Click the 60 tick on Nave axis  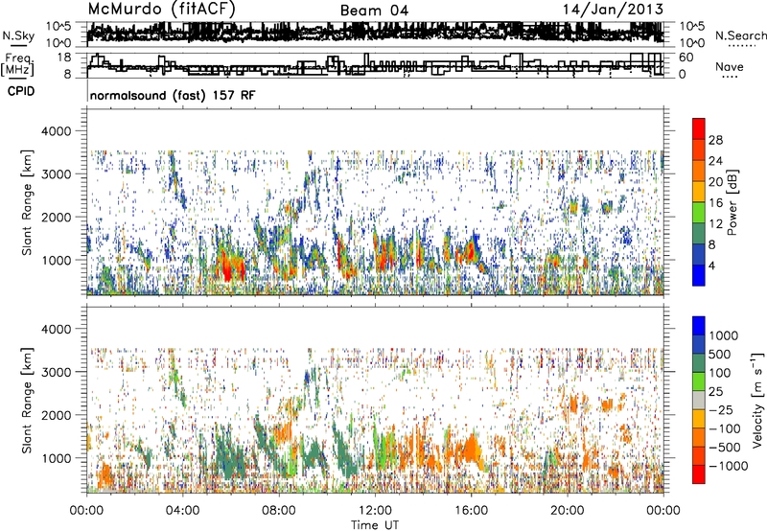[686, 58]
